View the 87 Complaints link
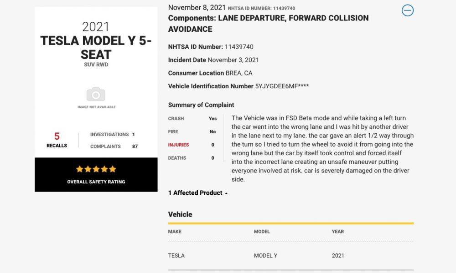Image resolution: width=456 pixels, height=273 pixels. click(114, 146)
